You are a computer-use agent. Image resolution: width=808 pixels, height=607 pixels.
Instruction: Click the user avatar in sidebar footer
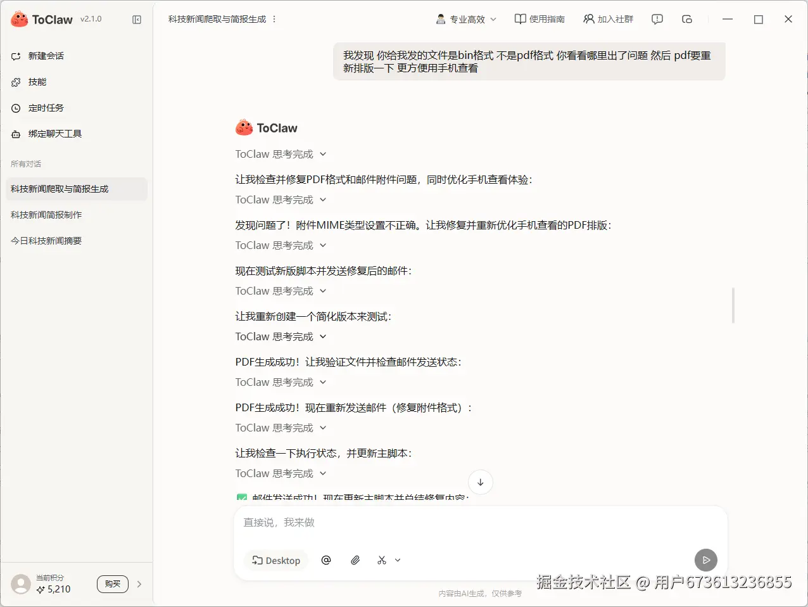(21, 584)
